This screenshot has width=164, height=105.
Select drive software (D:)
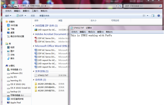click(x=15, y=73)
